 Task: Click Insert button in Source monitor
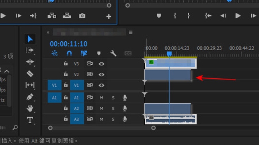(52, 16)
